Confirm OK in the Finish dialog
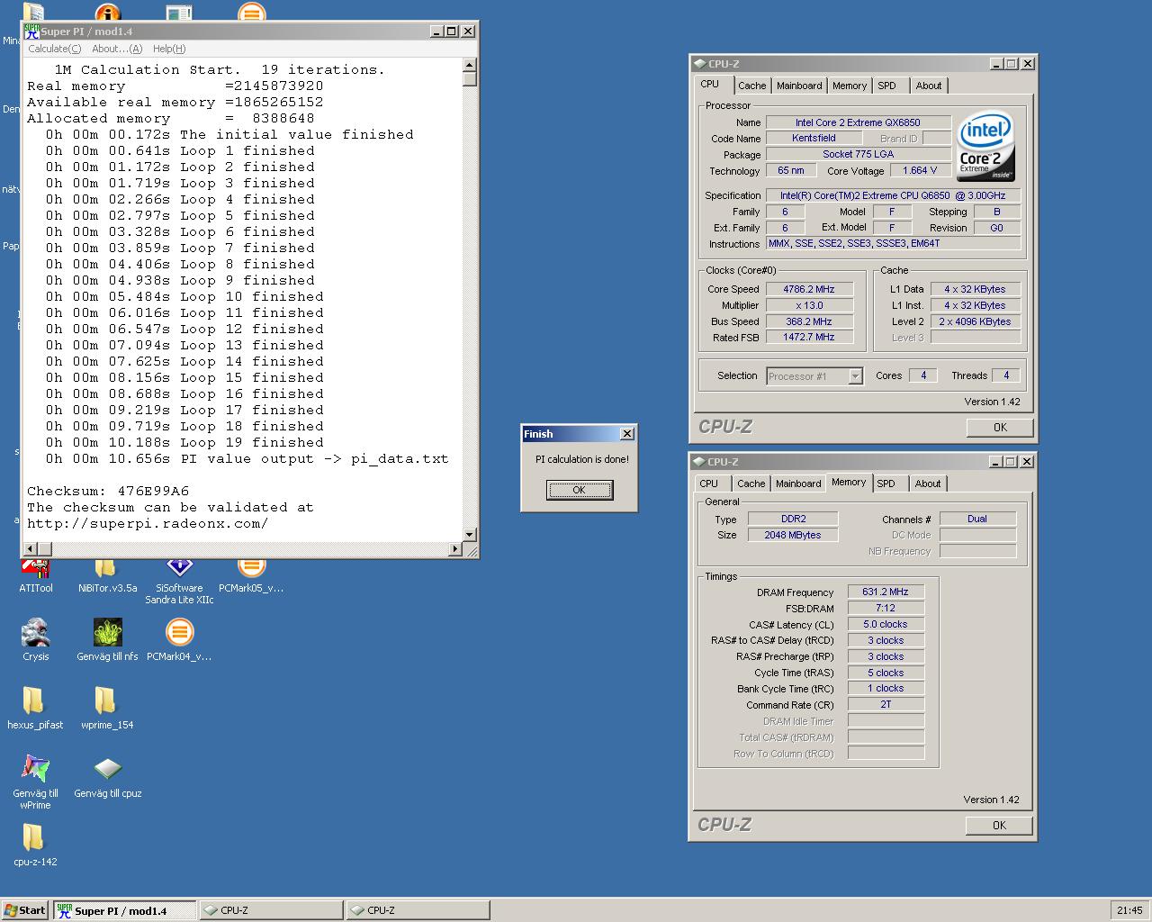 click(x=580, y=490)
